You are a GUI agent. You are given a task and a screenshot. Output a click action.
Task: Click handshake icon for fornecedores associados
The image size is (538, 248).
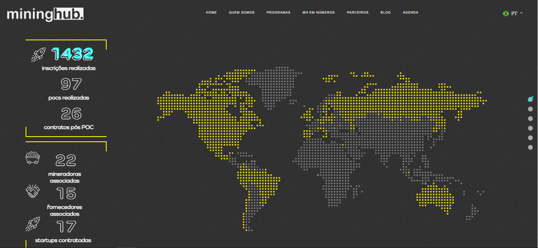point(33,191)
